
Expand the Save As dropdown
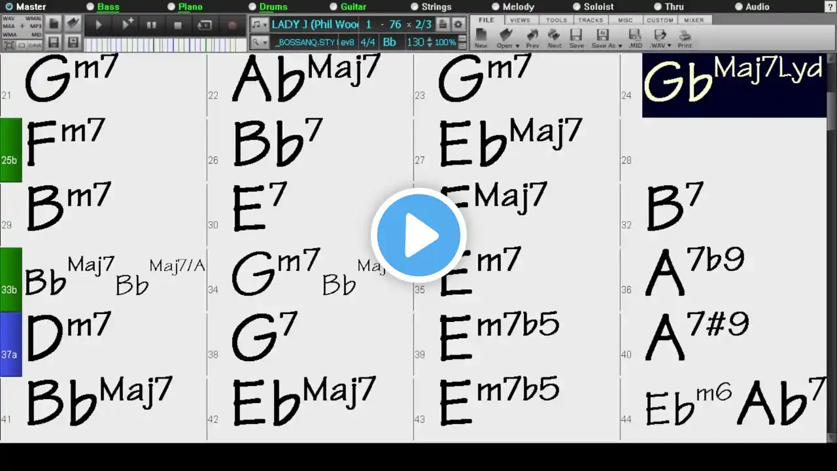620,46
